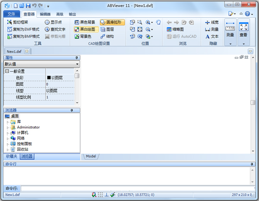259x201 pixels.
Task: Select the zoom window magnifier tool
Action: (x=140, y=22)
